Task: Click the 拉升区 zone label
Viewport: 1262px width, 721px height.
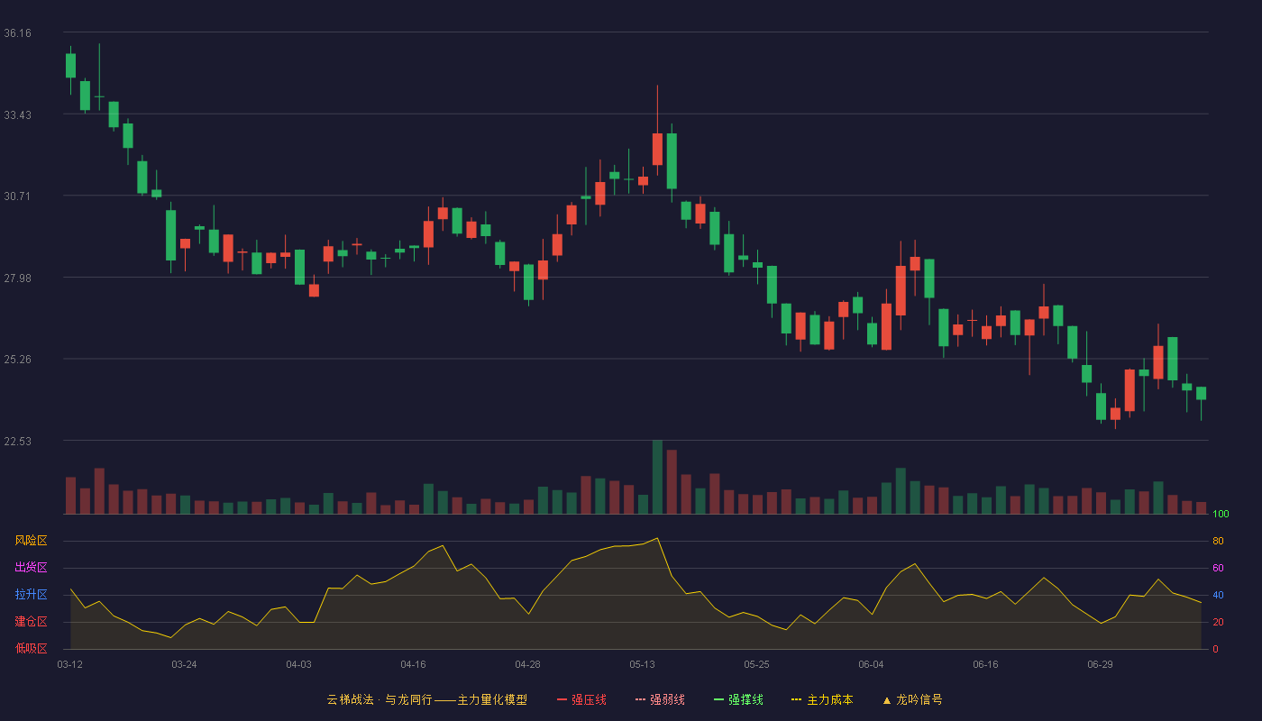Action: pos(31,595)
